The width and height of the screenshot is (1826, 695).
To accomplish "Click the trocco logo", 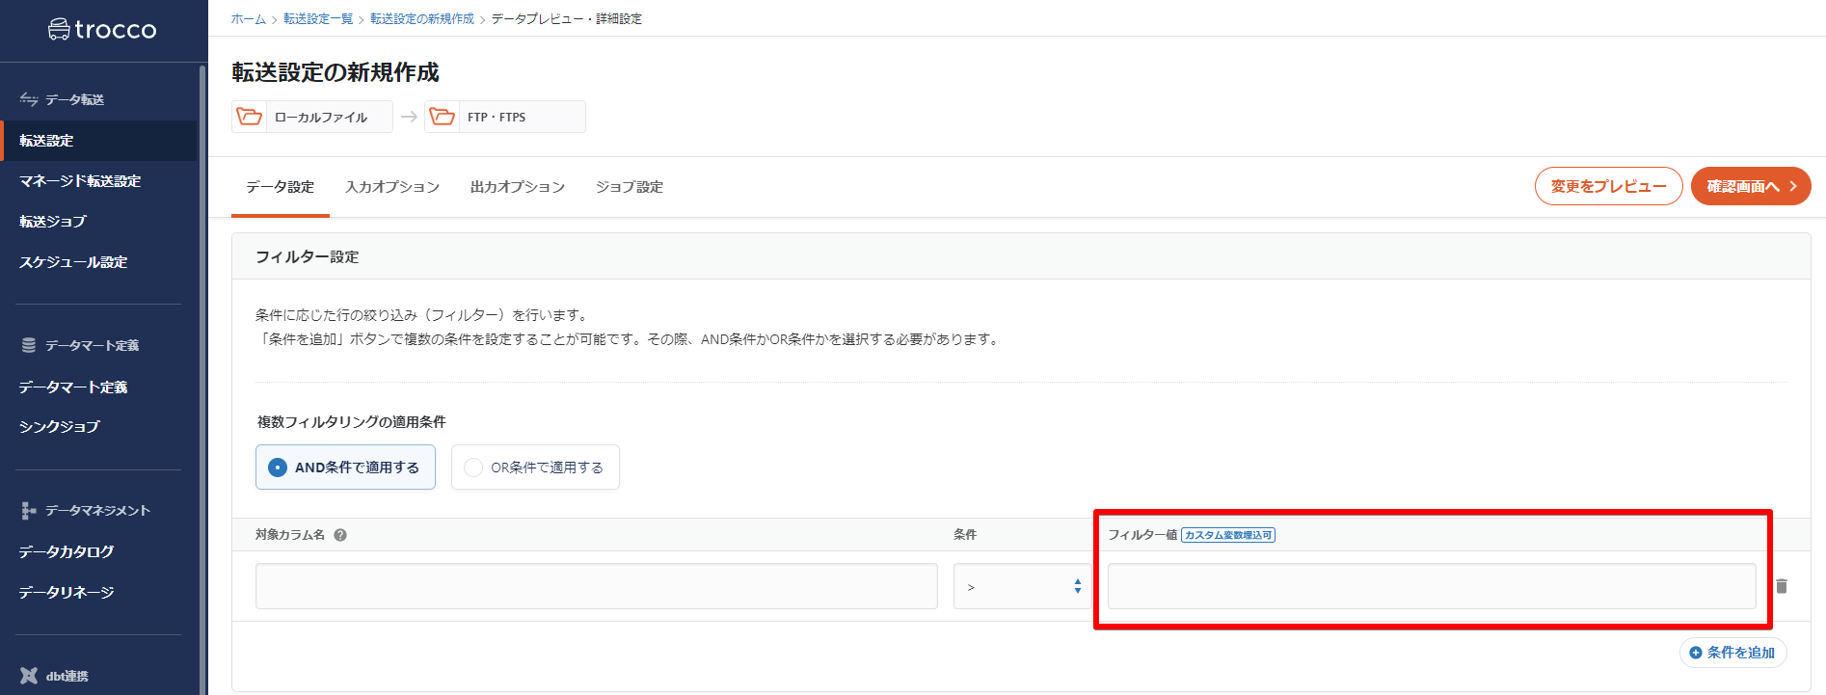I will point(102,30).
